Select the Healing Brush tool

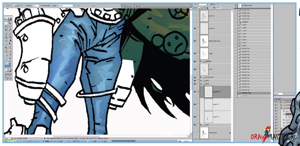pyautogui.click(x=6, y=33)
